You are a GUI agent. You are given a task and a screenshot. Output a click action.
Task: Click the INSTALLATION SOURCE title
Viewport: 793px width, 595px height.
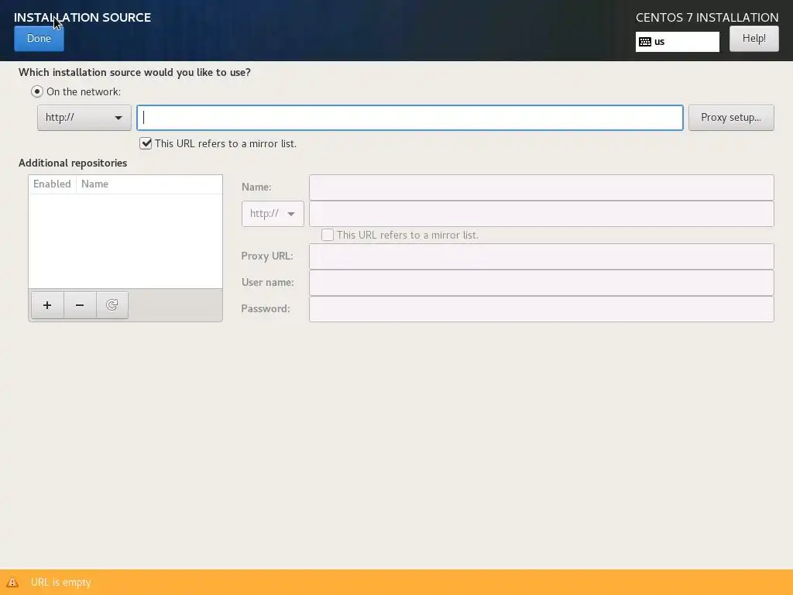coord(82,17)
